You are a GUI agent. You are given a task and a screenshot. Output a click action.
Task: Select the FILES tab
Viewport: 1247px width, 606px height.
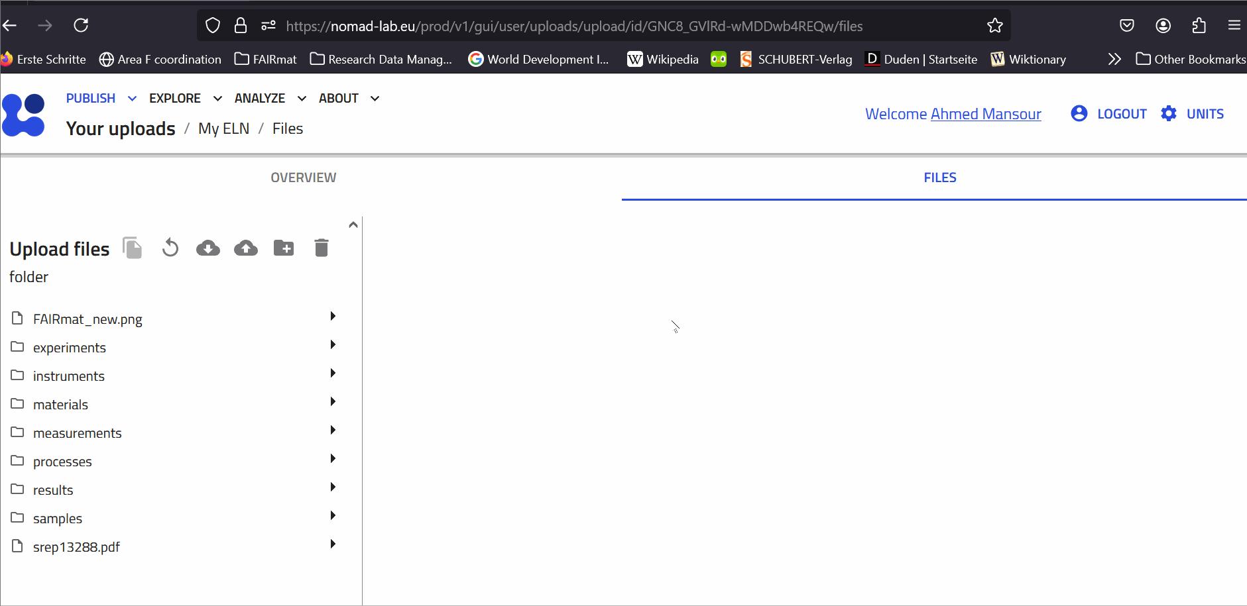pos(939,177)
